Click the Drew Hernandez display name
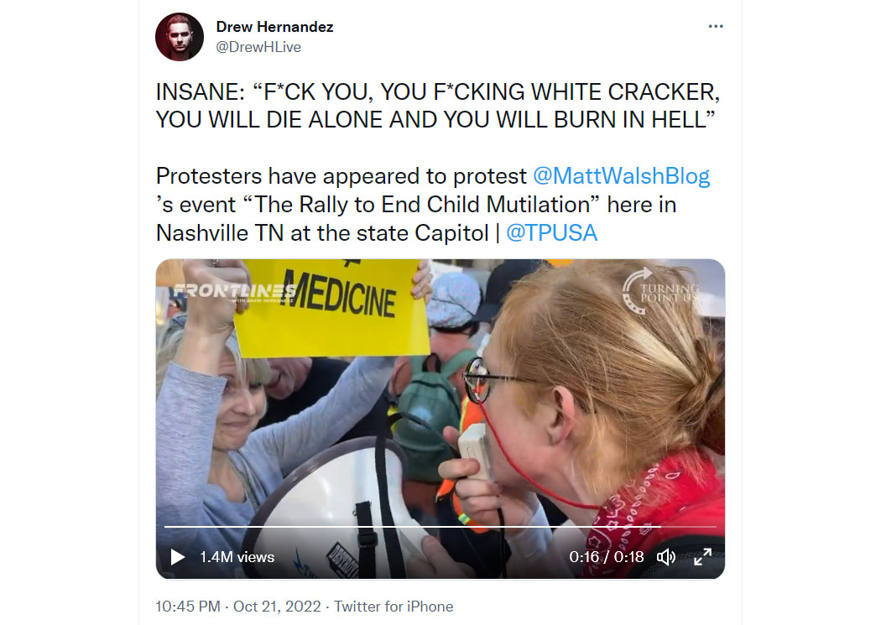The width and height of the screenshot is (881, 625). [x=274, y=27]
